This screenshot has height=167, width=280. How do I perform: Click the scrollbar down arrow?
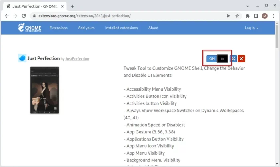click(277, 164)
